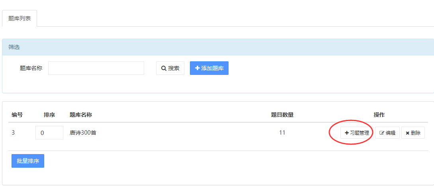
Task: Click the 操作 column header
Action: [379, 115]
